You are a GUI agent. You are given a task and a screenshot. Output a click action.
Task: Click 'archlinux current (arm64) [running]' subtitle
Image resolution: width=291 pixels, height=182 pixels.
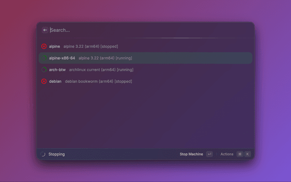click(x=101, y=70)
